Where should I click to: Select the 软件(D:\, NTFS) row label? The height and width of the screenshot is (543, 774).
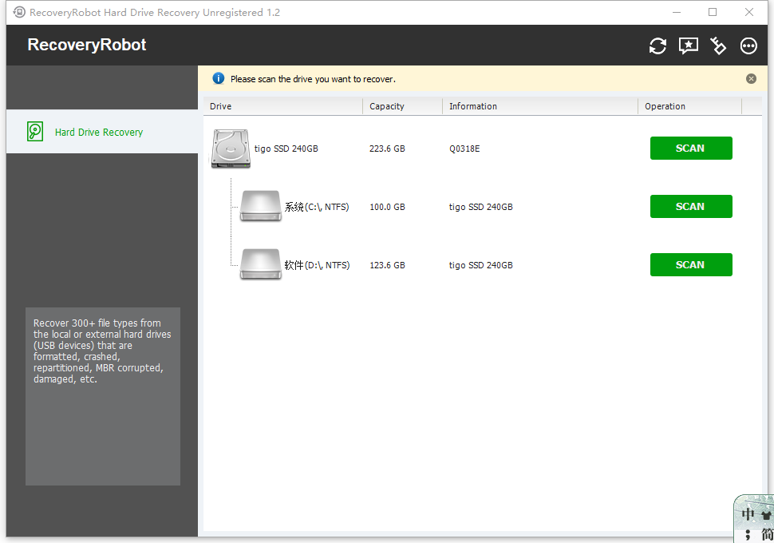click(x=317, y=265)
